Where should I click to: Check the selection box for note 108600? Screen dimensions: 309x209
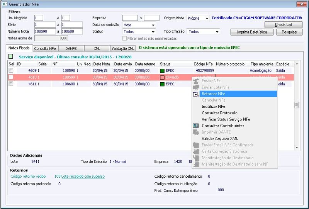click(11, 84)
